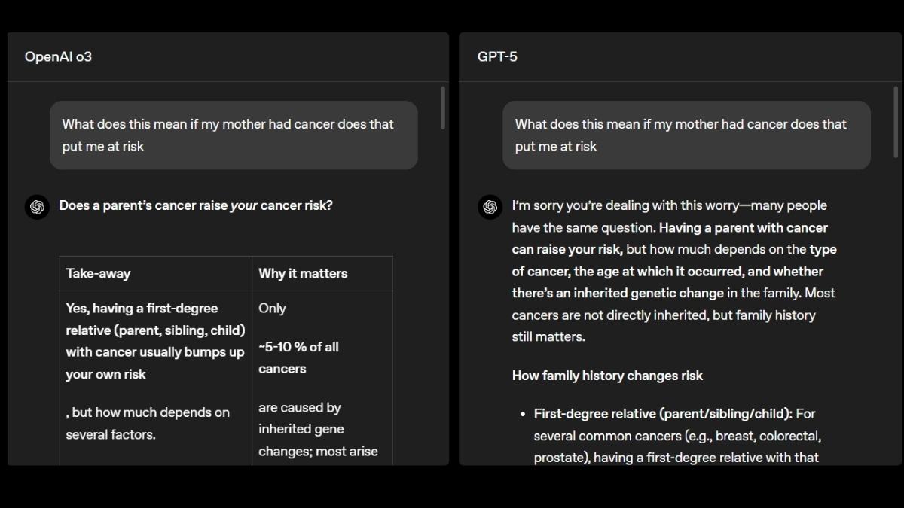Select the OpenAI o3 panel title
The height and width of the screenshot is (508, 904).
point(58,56)
